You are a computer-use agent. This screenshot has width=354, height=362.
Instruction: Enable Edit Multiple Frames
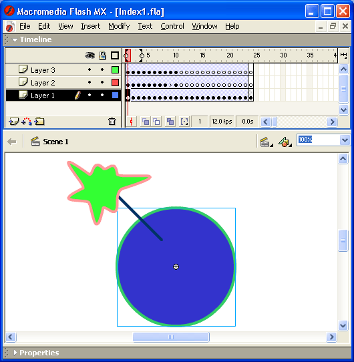170,122
